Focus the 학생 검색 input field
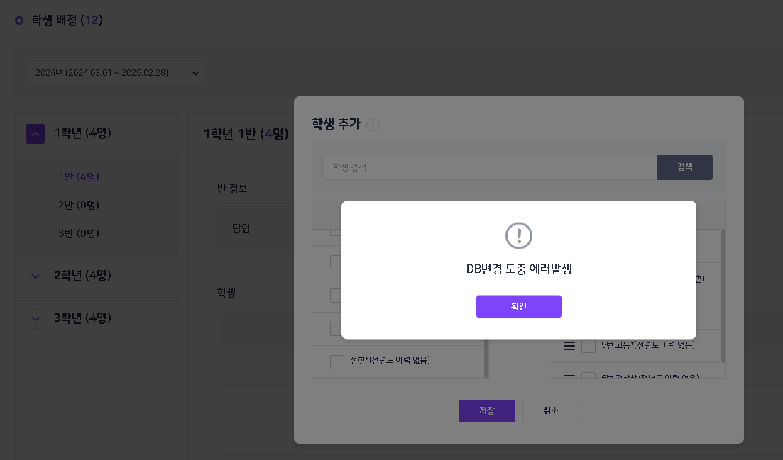Viewport: 783px width, 460px height. (490, 167)
